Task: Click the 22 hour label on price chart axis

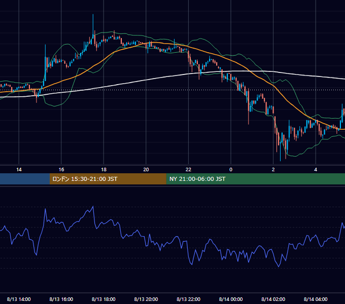Action: pyautogui.click(x=188, y=170)
